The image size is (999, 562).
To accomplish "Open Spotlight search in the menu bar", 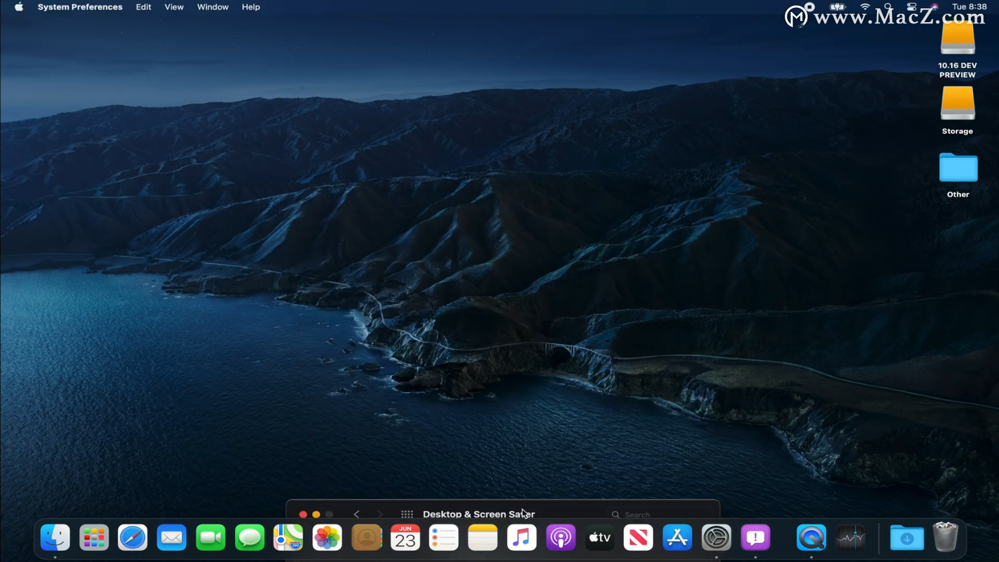I will (888, 7).
